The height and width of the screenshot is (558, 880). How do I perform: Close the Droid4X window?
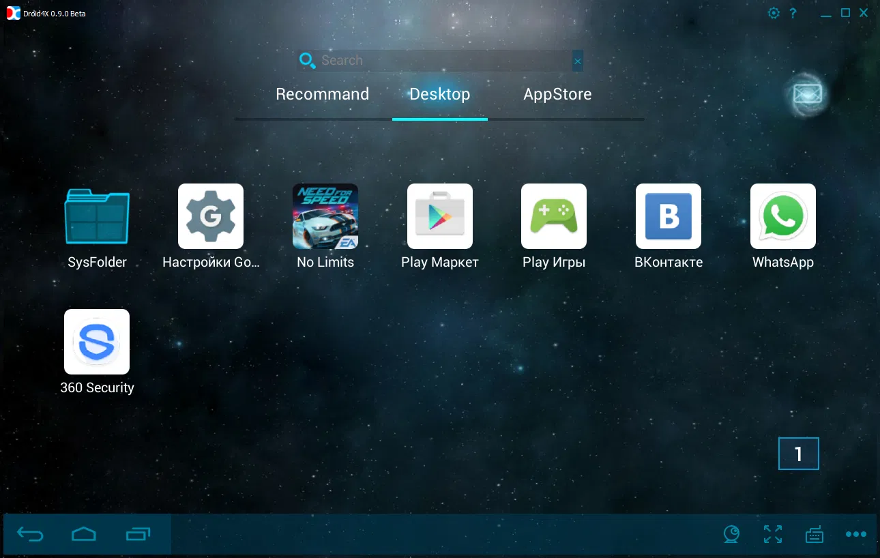coord(864,13)
